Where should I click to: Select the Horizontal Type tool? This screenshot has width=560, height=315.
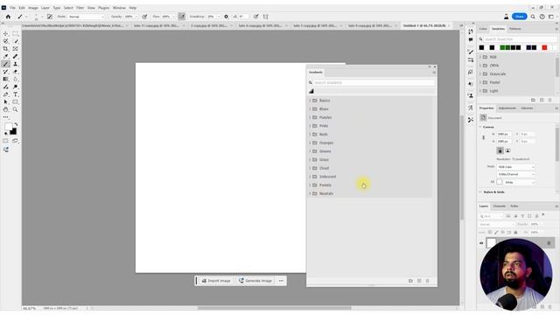click(x=16, y=94)
